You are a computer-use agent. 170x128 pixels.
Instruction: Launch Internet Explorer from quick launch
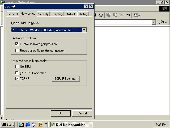[x=28, y=125]
